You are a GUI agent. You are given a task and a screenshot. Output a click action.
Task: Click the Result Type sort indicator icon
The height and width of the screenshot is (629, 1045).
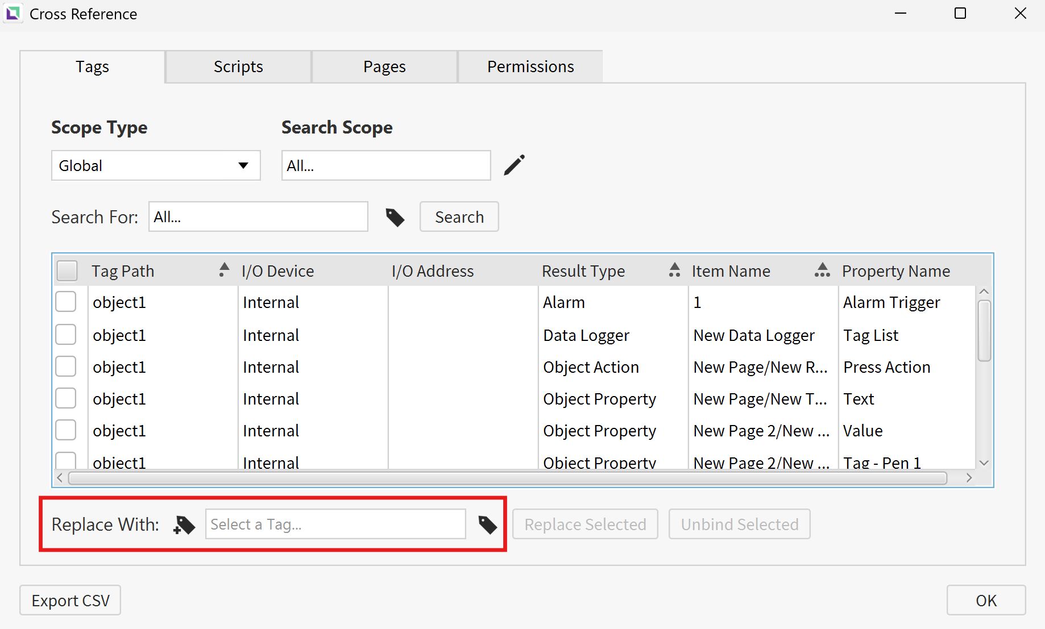click(x=674, y=269)
